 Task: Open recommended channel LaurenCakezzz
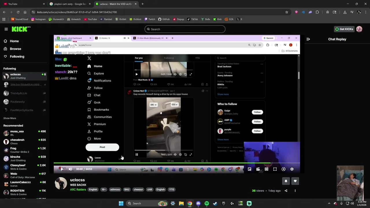[25, 184]
